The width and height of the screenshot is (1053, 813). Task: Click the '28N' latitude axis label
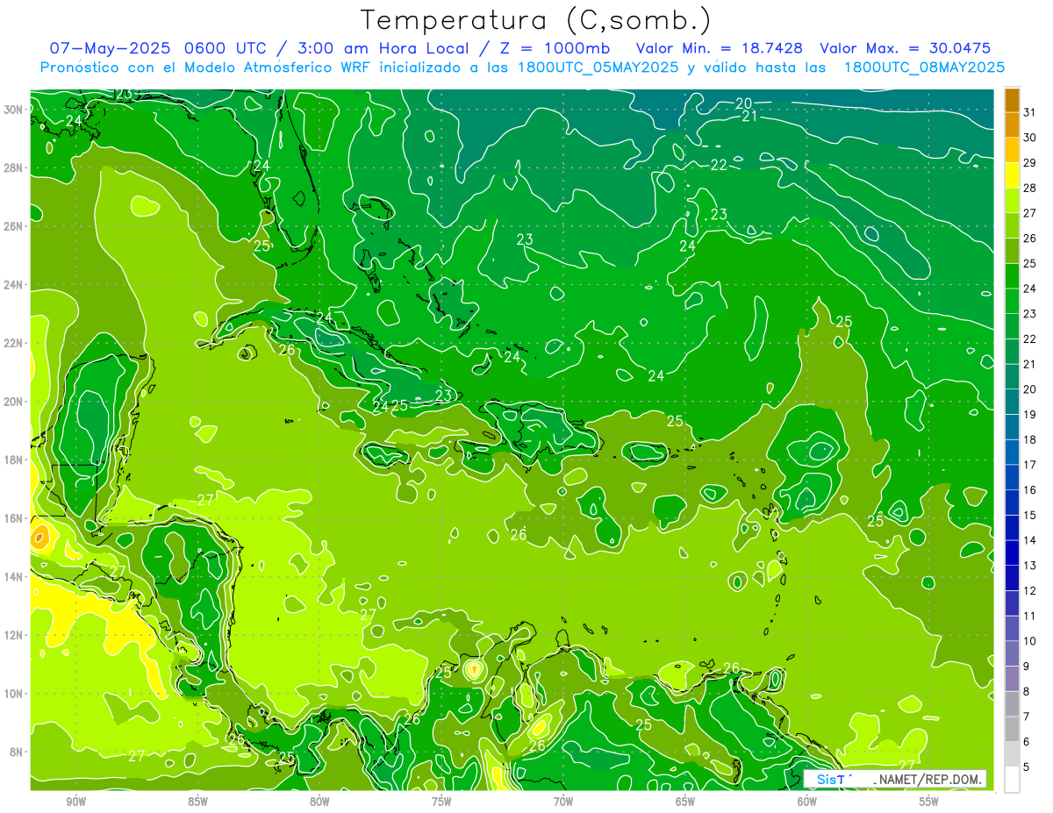12,168
